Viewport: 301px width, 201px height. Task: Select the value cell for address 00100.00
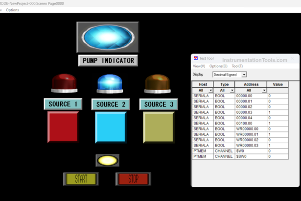tap(277, 123)
